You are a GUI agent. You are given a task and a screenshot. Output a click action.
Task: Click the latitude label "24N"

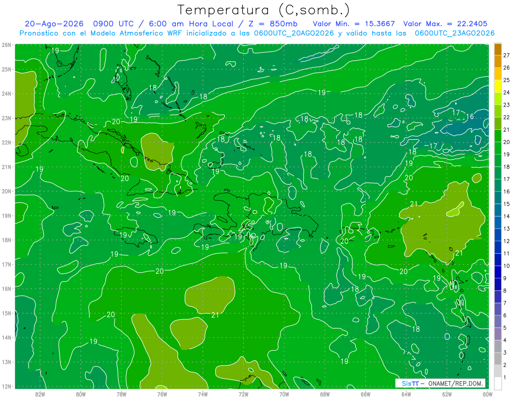pyautogui.click(x=6, y=94)
